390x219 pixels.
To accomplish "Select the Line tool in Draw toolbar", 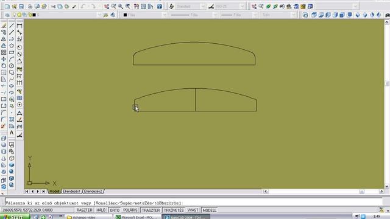I will [x=12, y=26].
